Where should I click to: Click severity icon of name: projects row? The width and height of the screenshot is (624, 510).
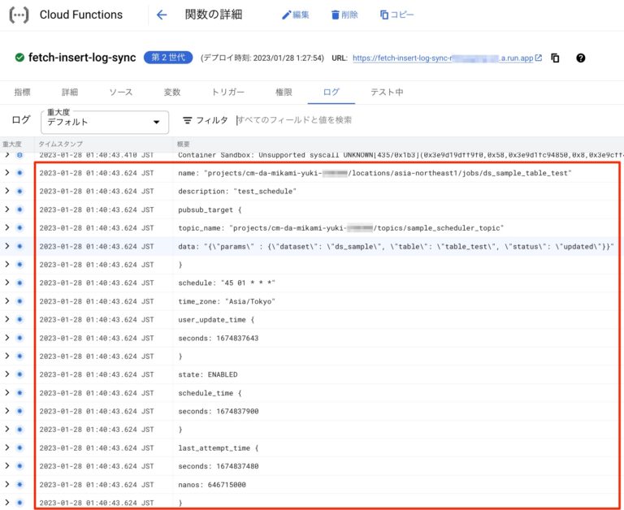click(19, 173)
